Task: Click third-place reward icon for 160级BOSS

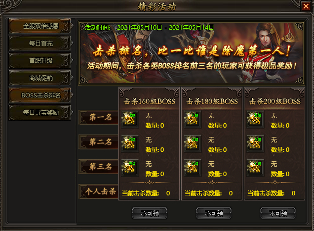Action: (130, 168)
